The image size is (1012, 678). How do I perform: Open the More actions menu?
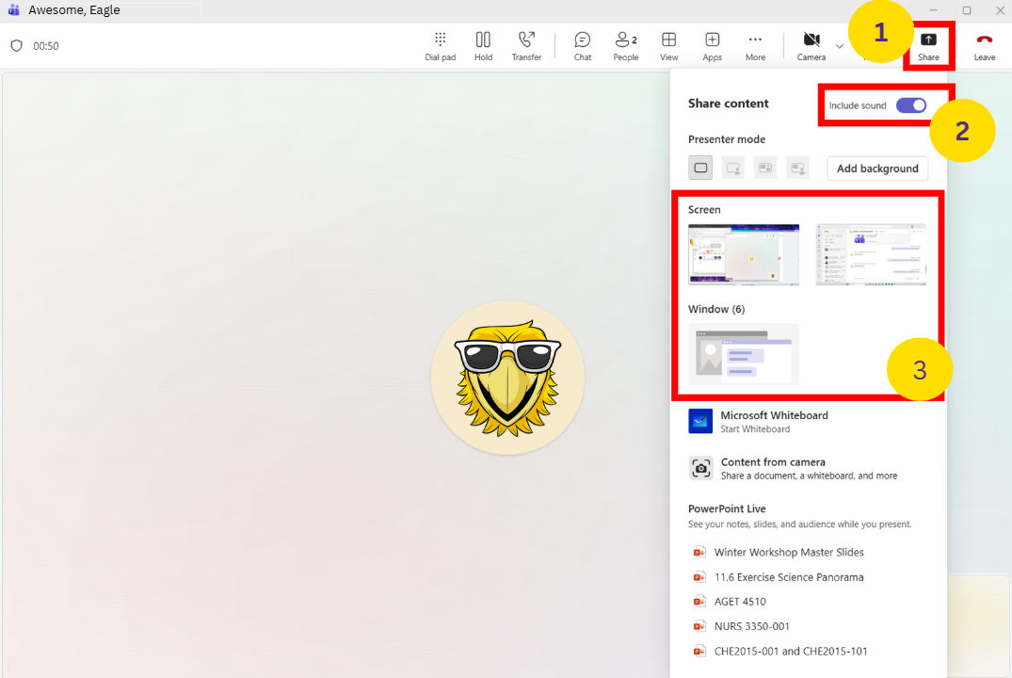click(x=755, y=45)
